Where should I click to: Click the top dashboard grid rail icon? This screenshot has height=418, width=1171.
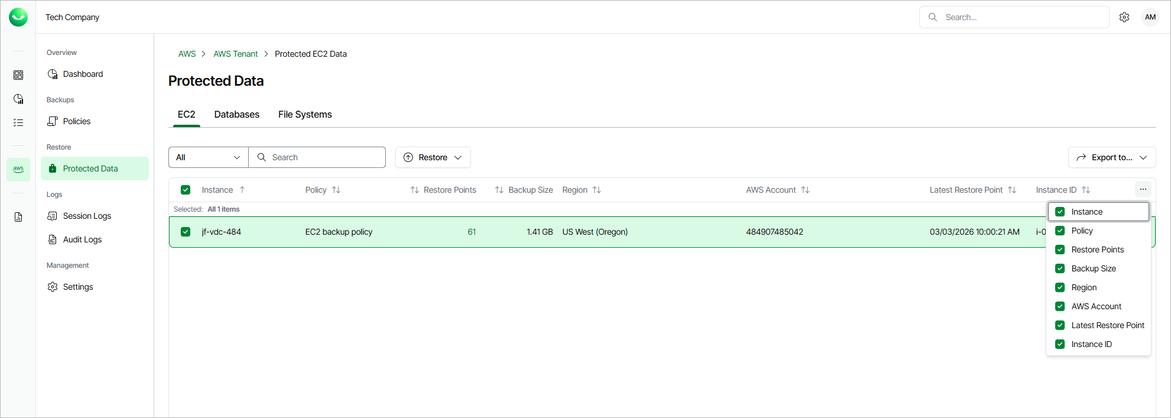pos(18,75)
